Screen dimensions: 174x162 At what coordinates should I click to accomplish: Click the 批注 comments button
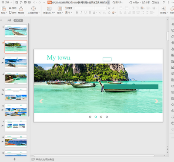[155, 2]
